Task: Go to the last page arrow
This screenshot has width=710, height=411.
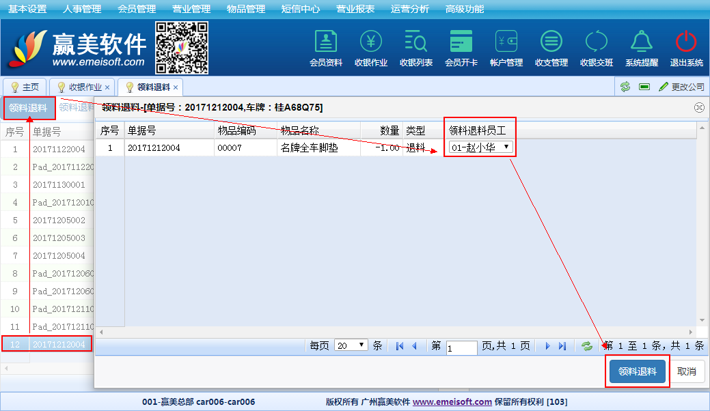Action: coord(562,346)
